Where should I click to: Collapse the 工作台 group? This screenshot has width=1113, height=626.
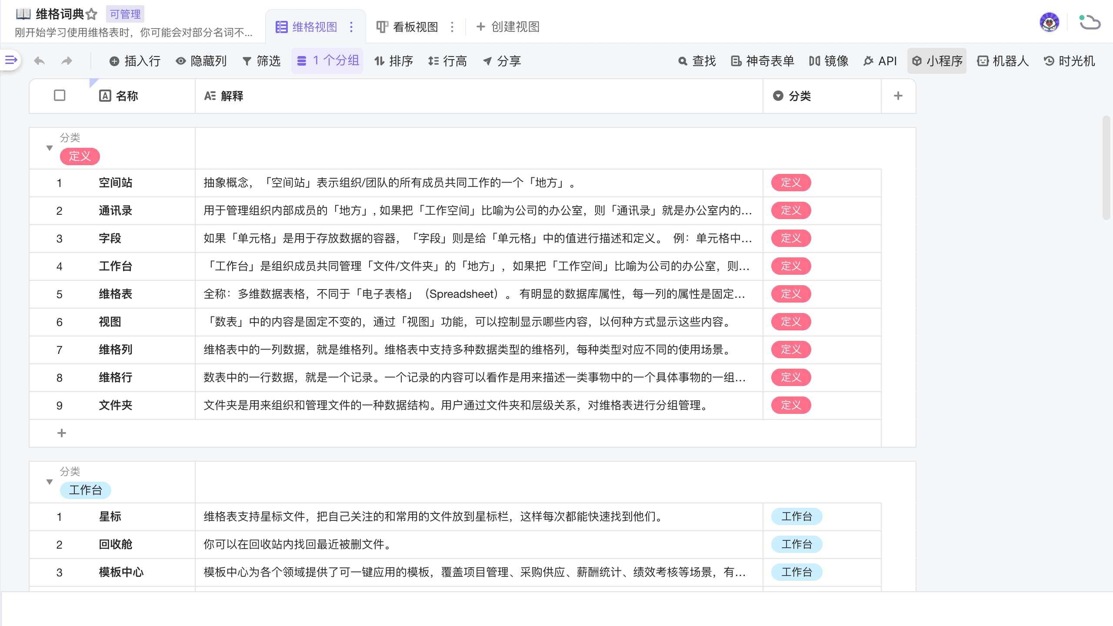(50, 482)
